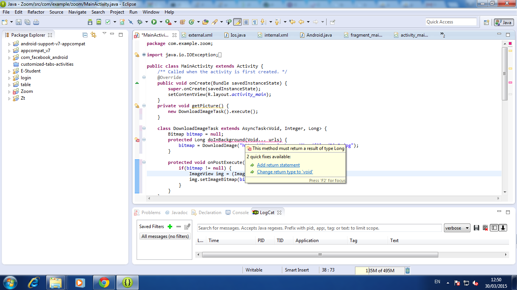
Task: Click the Print toolbar icon
Action: pyautogui.click(x=36, y=22)
